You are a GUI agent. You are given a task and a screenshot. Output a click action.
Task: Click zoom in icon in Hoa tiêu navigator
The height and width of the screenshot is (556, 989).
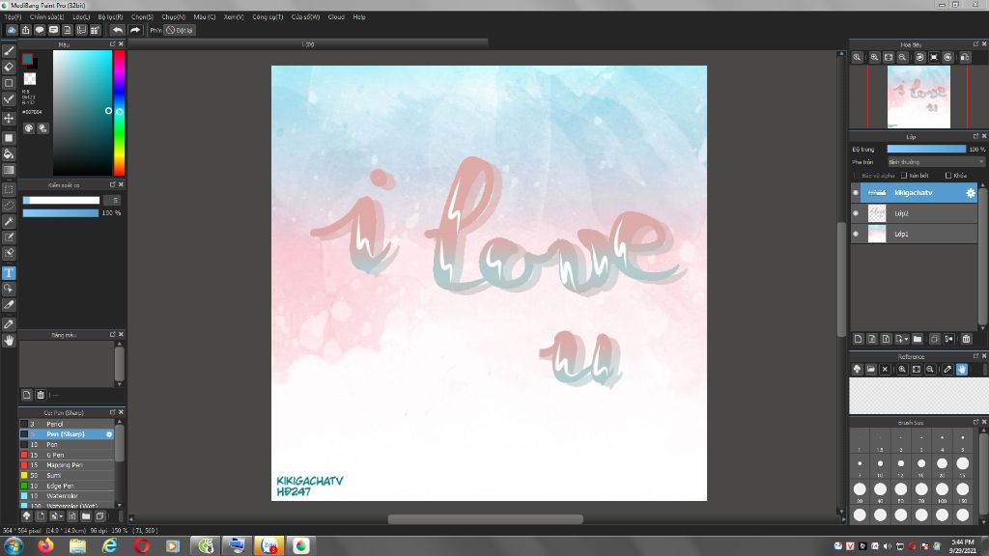[x=874, y=57]
